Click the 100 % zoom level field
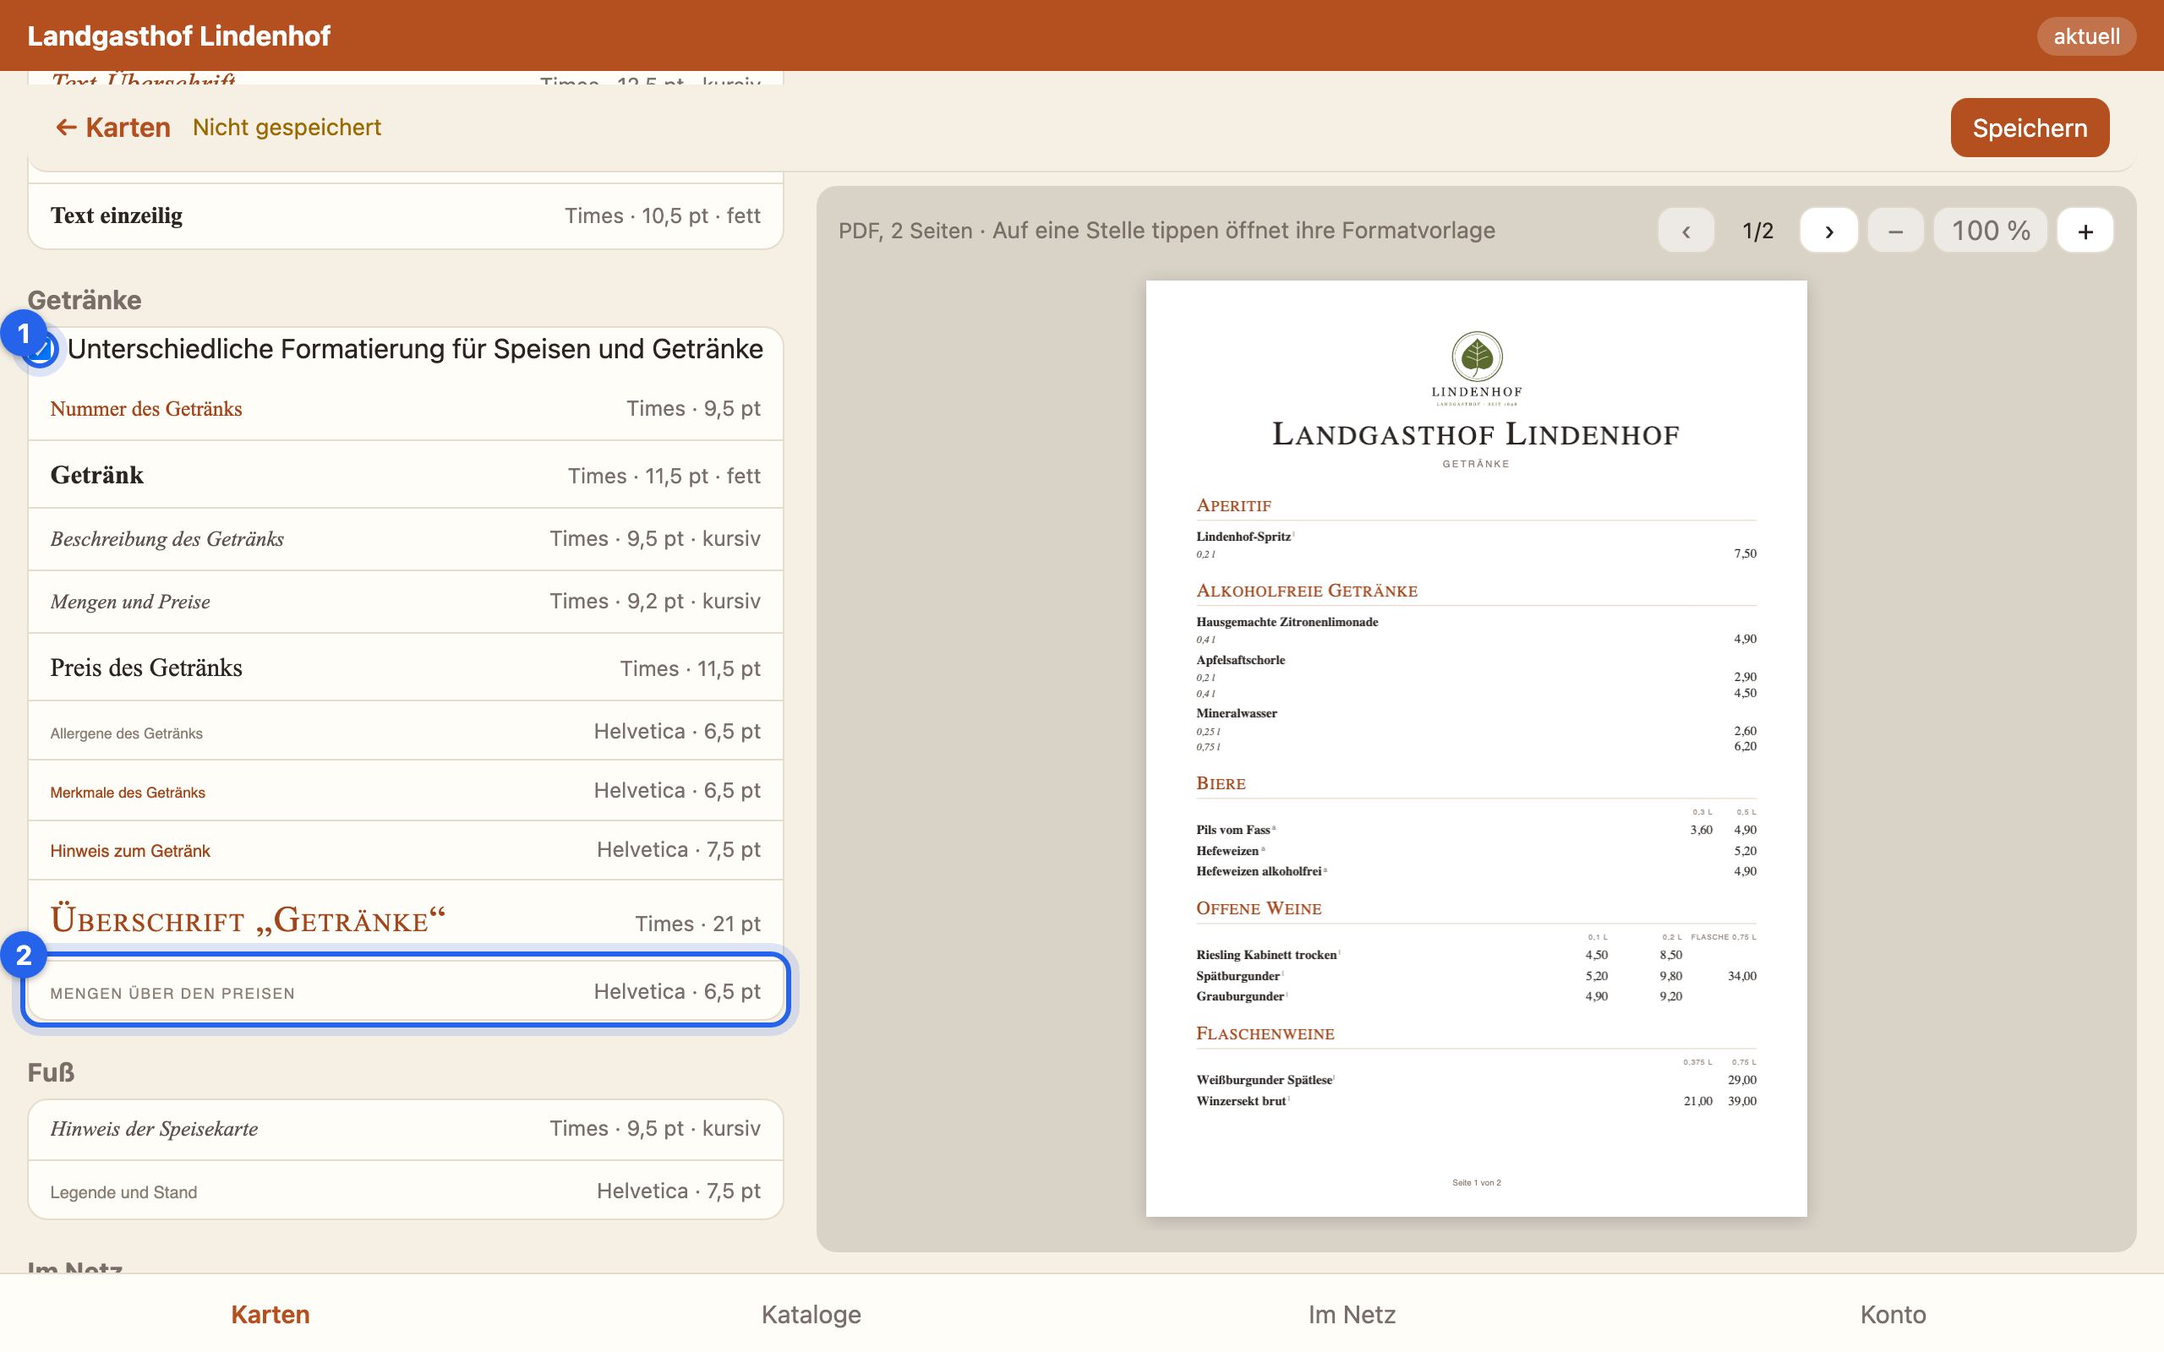 [x=1990, y=231]
